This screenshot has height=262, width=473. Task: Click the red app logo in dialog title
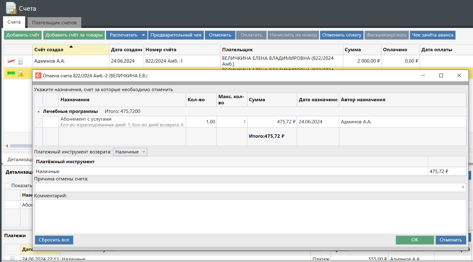point(38,76)
